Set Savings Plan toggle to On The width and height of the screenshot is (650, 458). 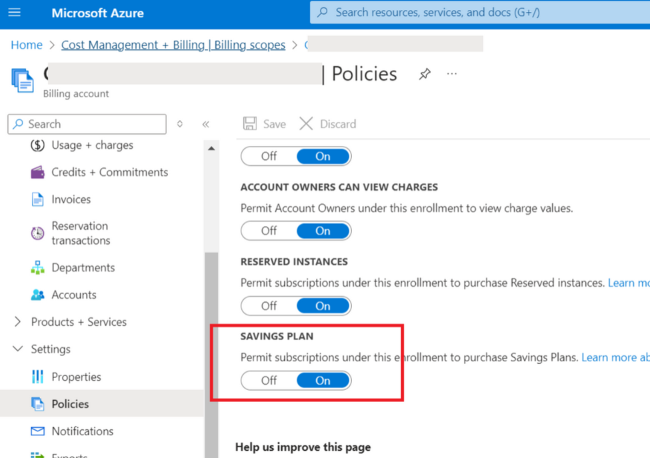coord(323,381)
